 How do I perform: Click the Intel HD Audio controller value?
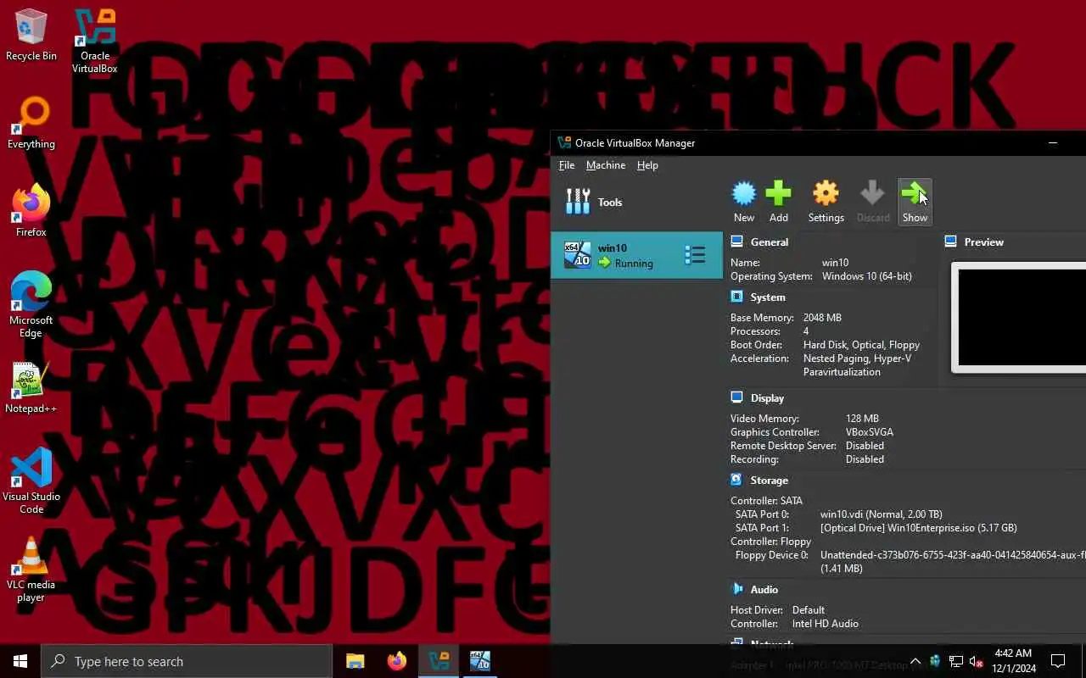(x=825, y=624)
